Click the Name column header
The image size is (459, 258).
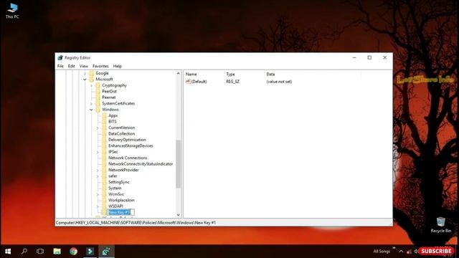(204, 75)
